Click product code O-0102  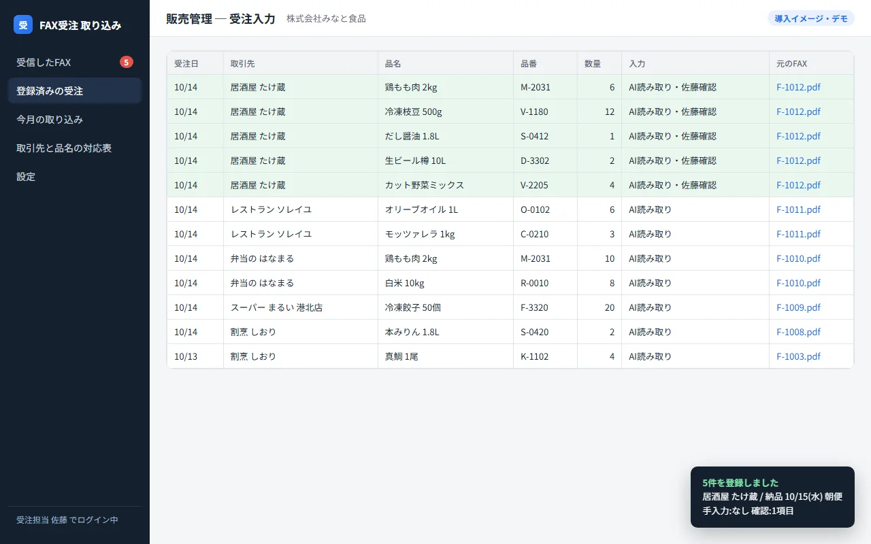click(535, 209)
